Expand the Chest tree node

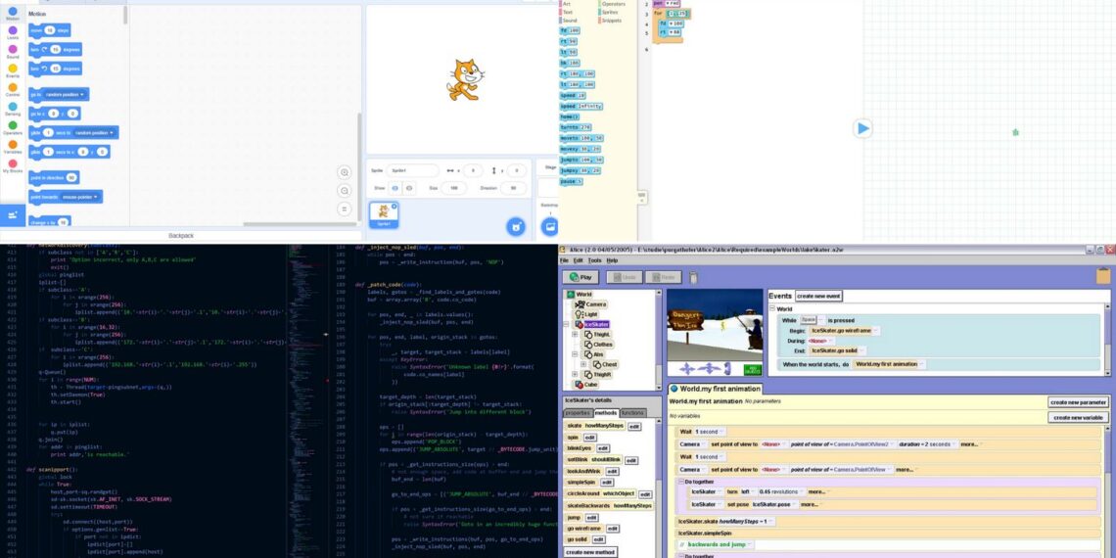click(583, 364)
